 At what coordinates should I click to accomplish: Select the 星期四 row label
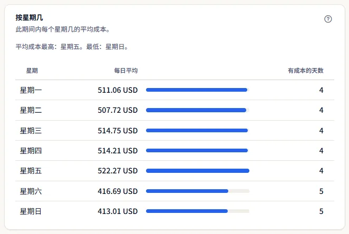click(x=31, y=151)
